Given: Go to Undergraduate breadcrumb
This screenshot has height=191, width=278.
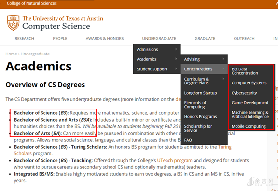Looking at the screenshot, I should click(35, 54).
